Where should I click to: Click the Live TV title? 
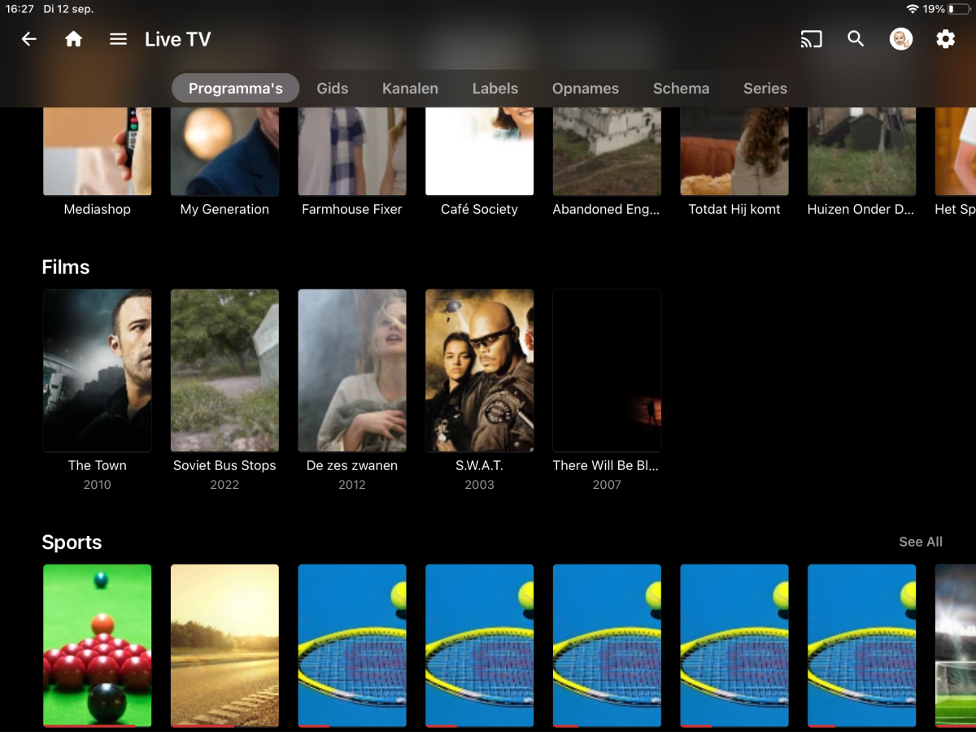[177, 39]
